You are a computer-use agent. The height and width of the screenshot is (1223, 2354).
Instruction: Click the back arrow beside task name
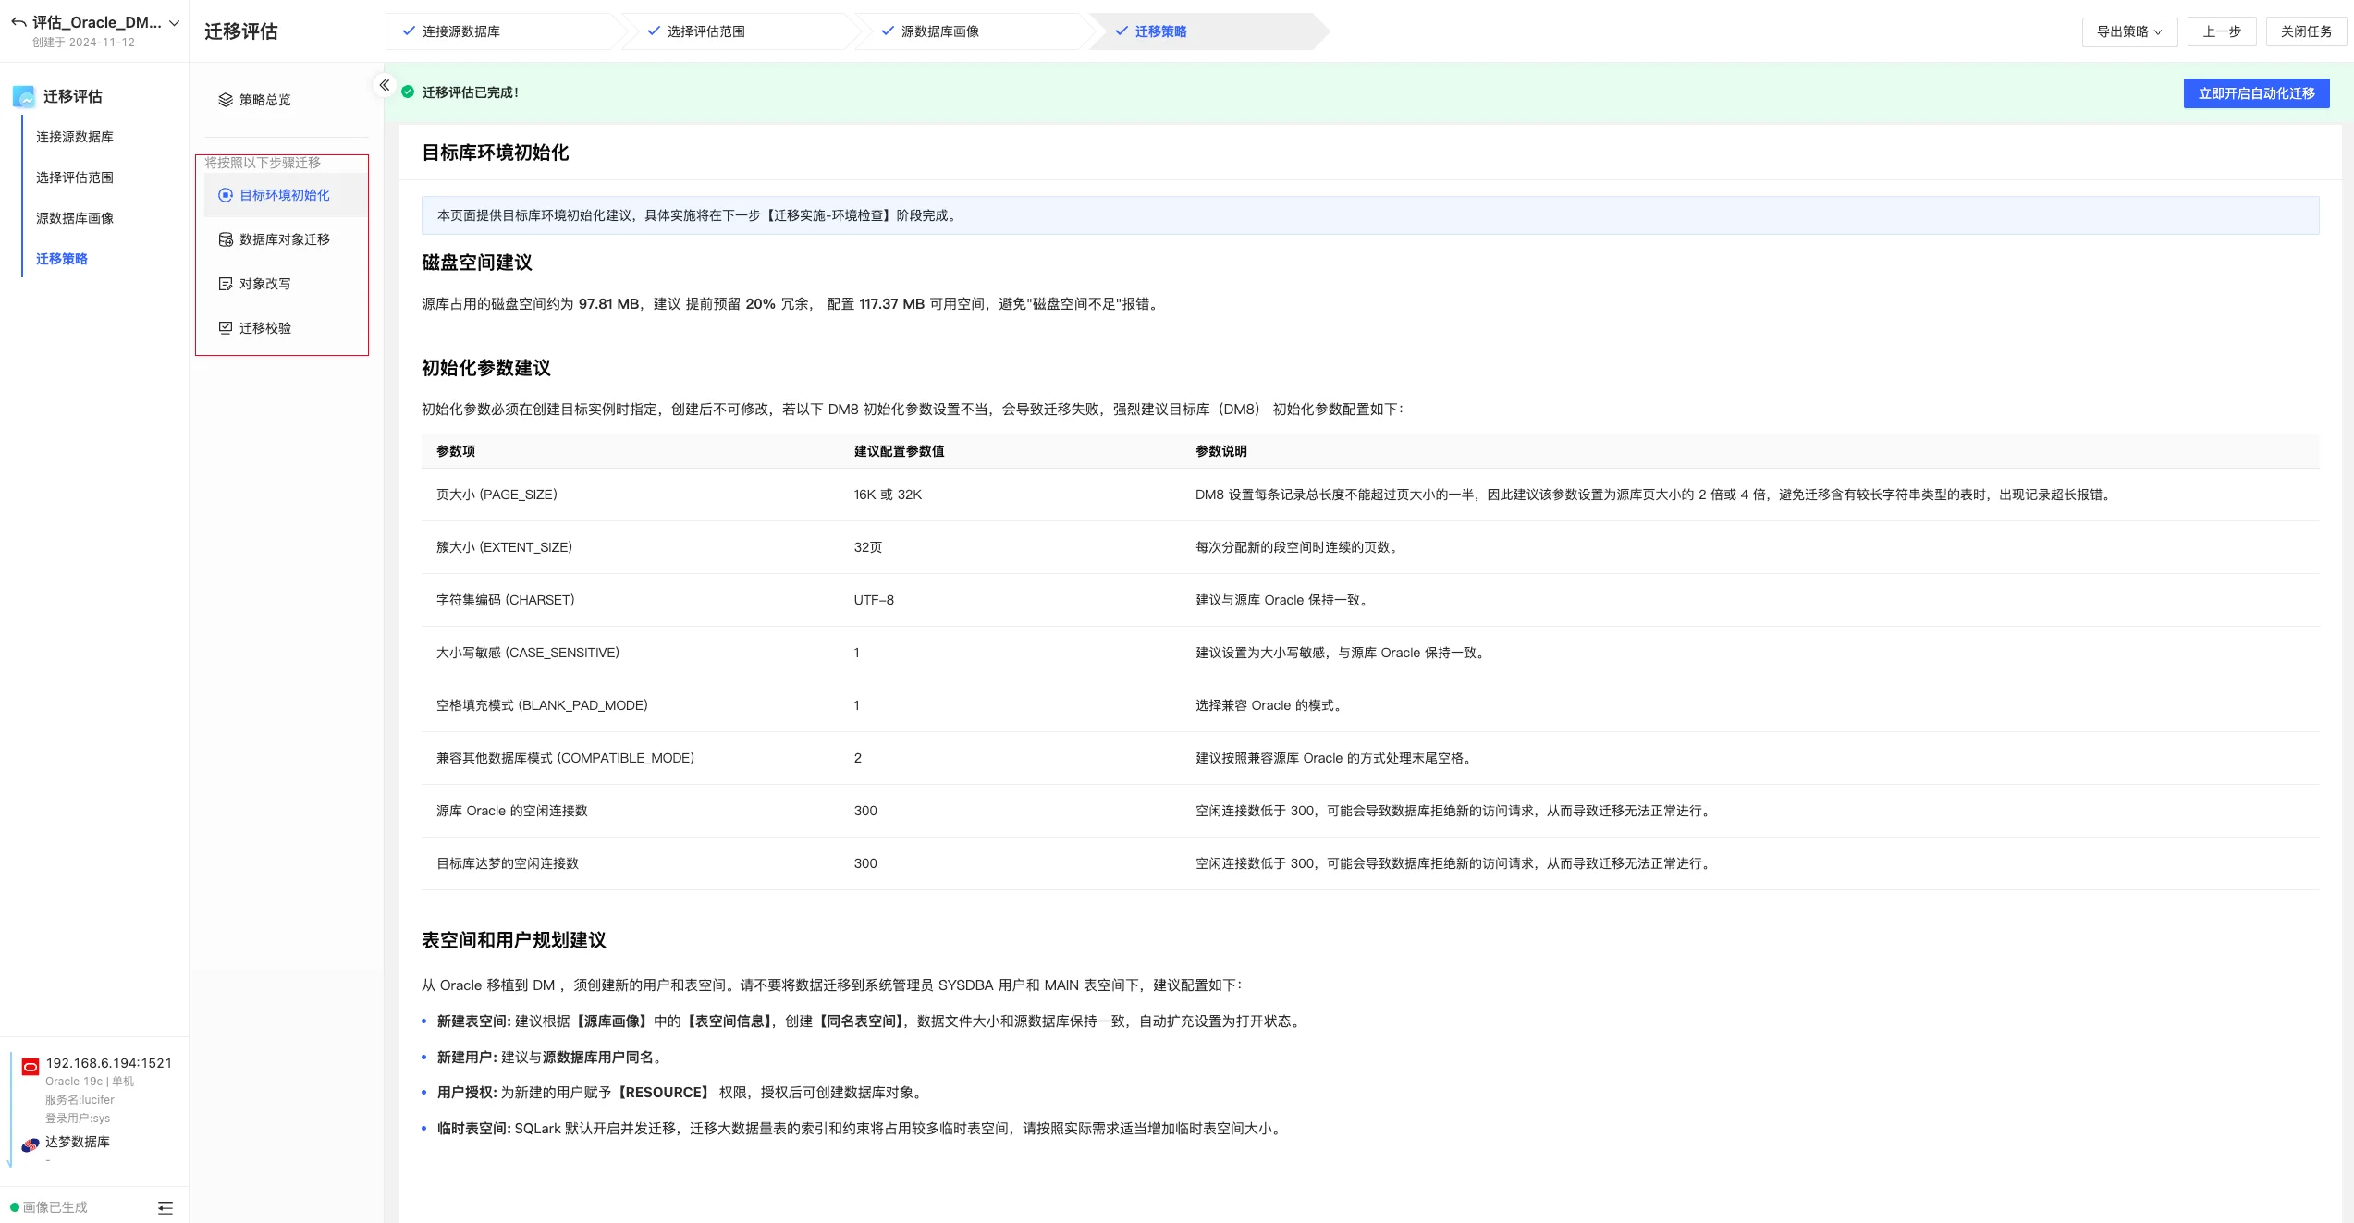[18, 22]
